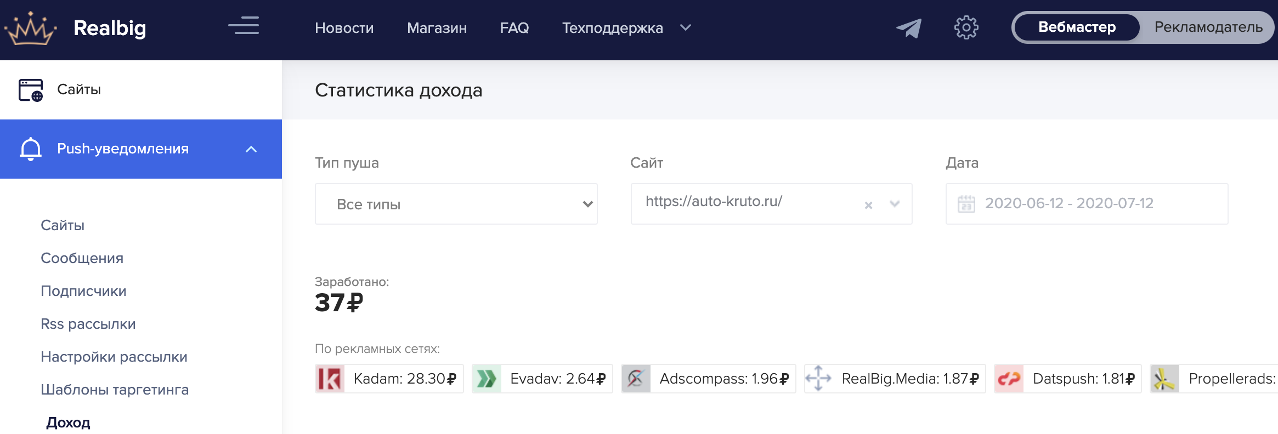Select the Вебмастер mode
The width and height of the screenshot is (1278, 434).
[x=1077, y=27]
